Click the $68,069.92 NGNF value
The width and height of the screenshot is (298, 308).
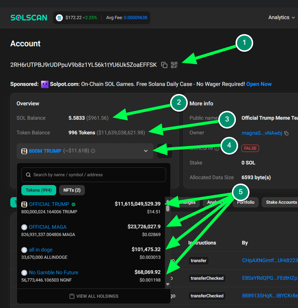[x=147, y=272]
